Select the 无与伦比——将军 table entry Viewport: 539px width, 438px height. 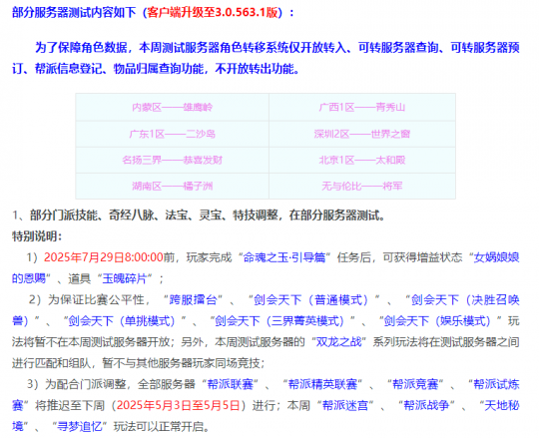[362, 187]
